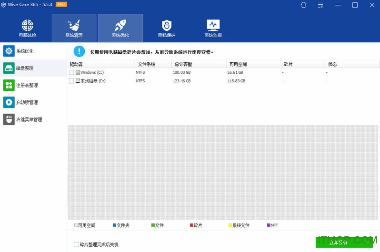
Task: Click the 可用空间 column header
Action: 253,64
